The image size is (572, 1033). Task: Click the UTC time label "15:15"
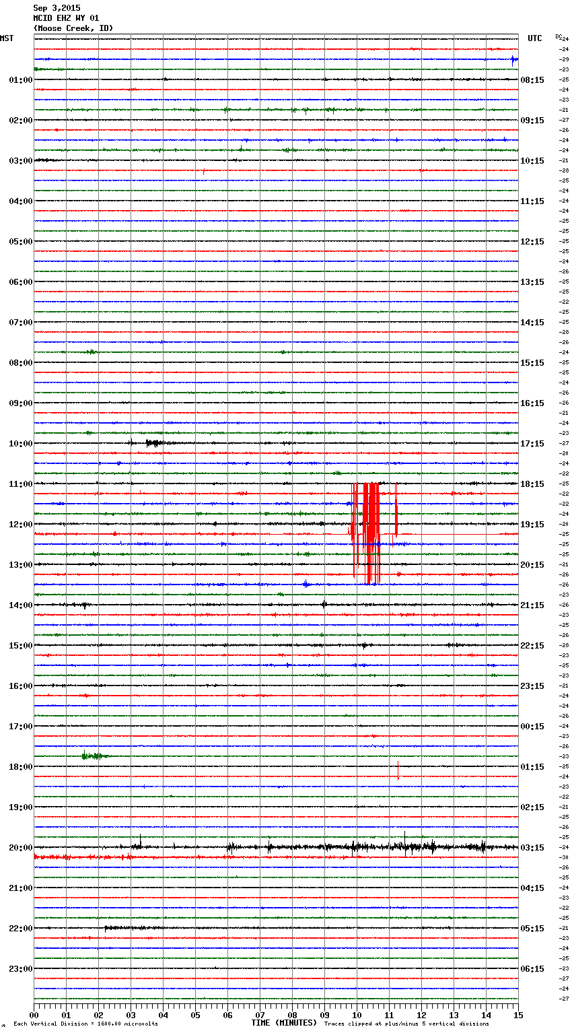tap(532, 363)
